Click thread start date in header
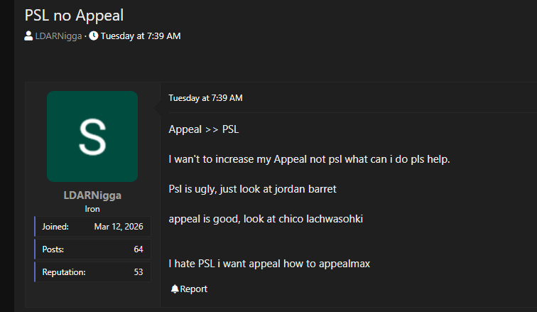 tap(140, 36)
